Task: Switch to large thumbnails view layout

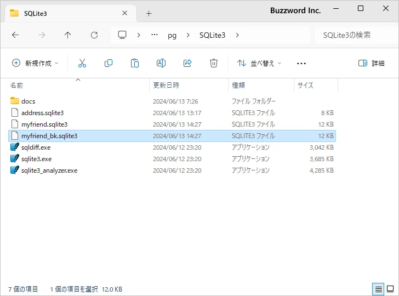Action: 391,289
